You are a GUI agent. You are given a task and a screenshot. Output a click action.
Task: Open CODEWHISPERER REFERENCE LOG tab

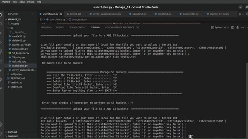122,27
